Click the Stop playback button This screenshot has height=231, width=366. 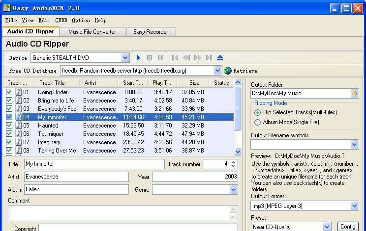click(x=150, y=58)
